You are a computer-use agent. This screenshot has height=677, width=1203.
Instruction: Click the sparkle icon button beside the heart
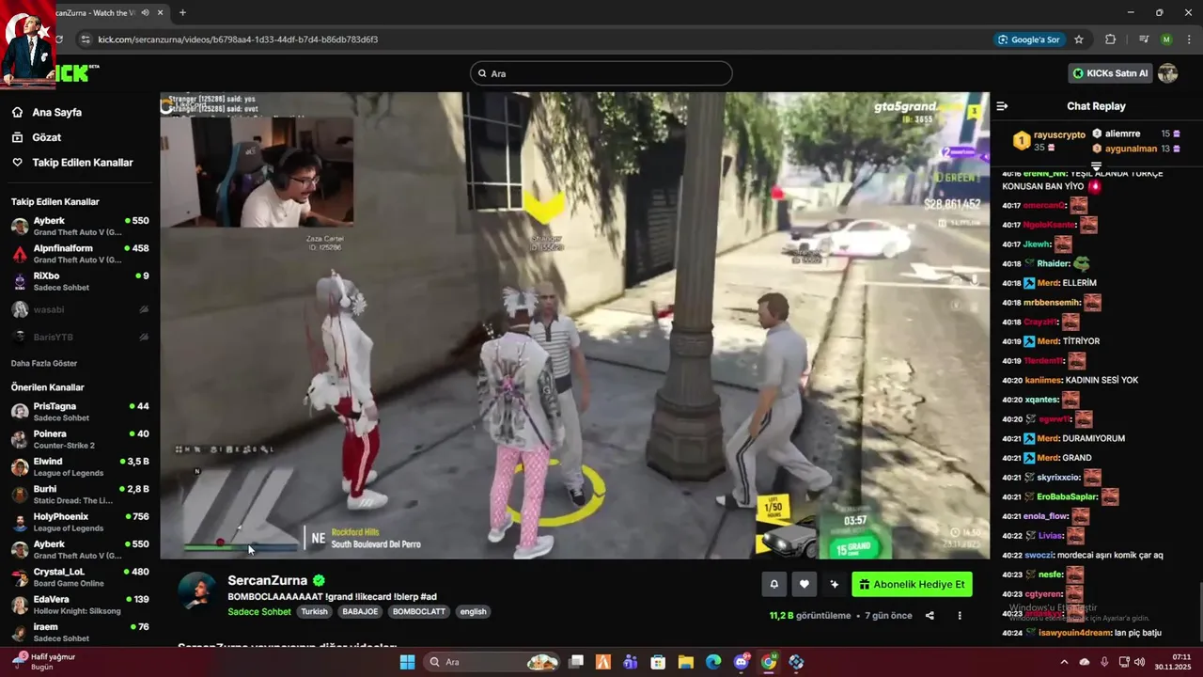(834, 584)
